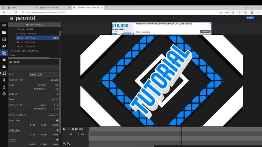This screenshot has height=147, width=262.
Task: Click the properties panel vertical scrollbar
Action: point(60,96)
